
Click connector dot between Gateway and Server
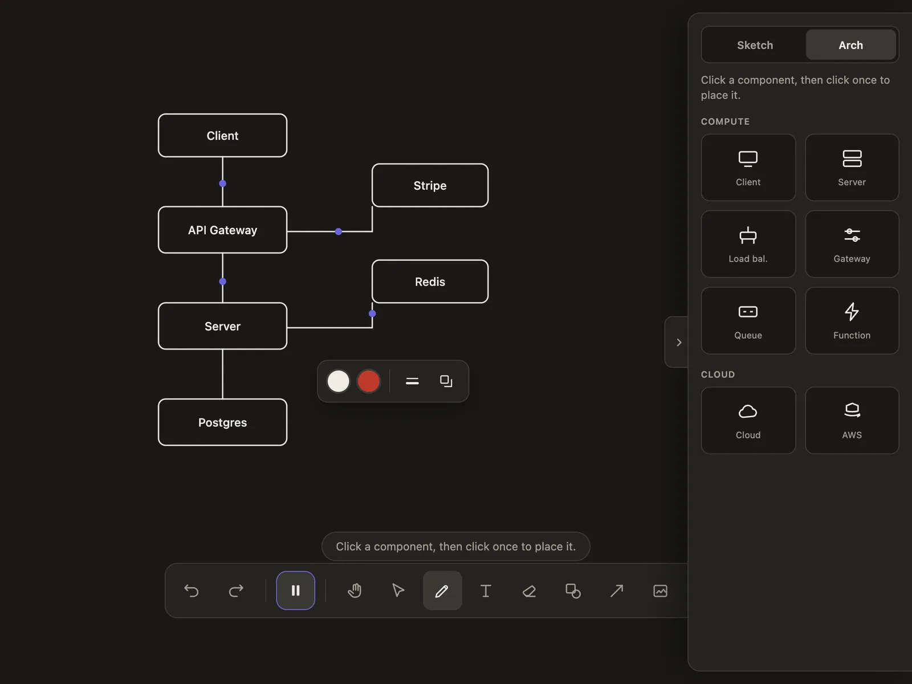click(223, 282)
